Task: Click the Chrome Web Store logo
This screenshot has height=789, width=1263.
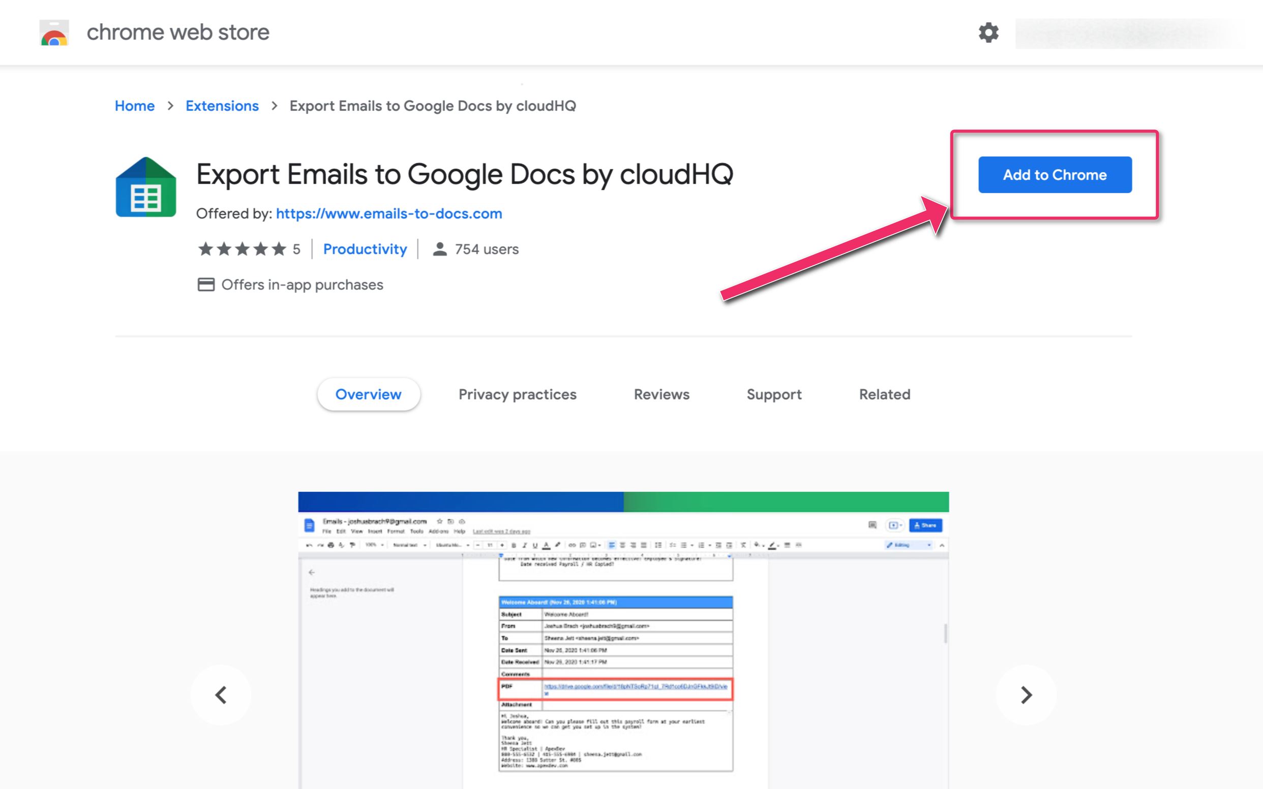Action: [x=54, y=33]
